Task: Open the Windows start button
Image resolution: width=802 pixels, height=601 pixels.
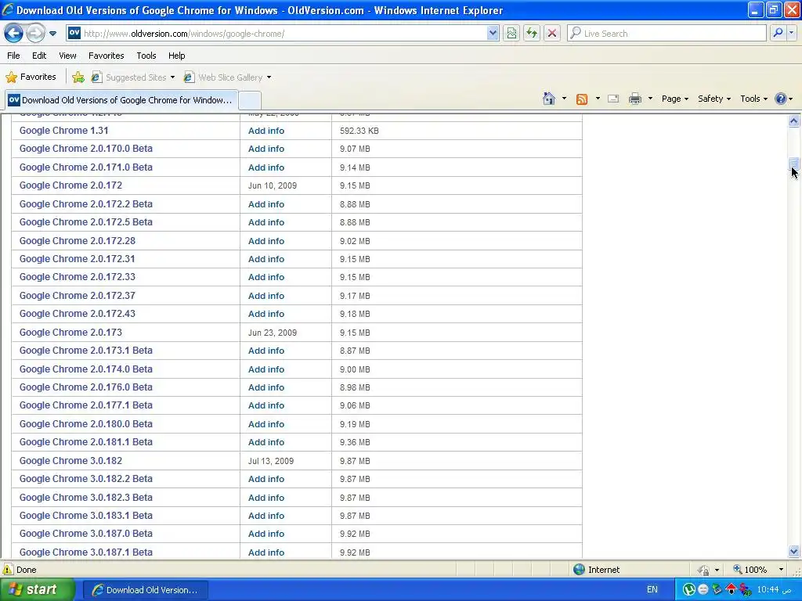Action: (x=38, y=589)
